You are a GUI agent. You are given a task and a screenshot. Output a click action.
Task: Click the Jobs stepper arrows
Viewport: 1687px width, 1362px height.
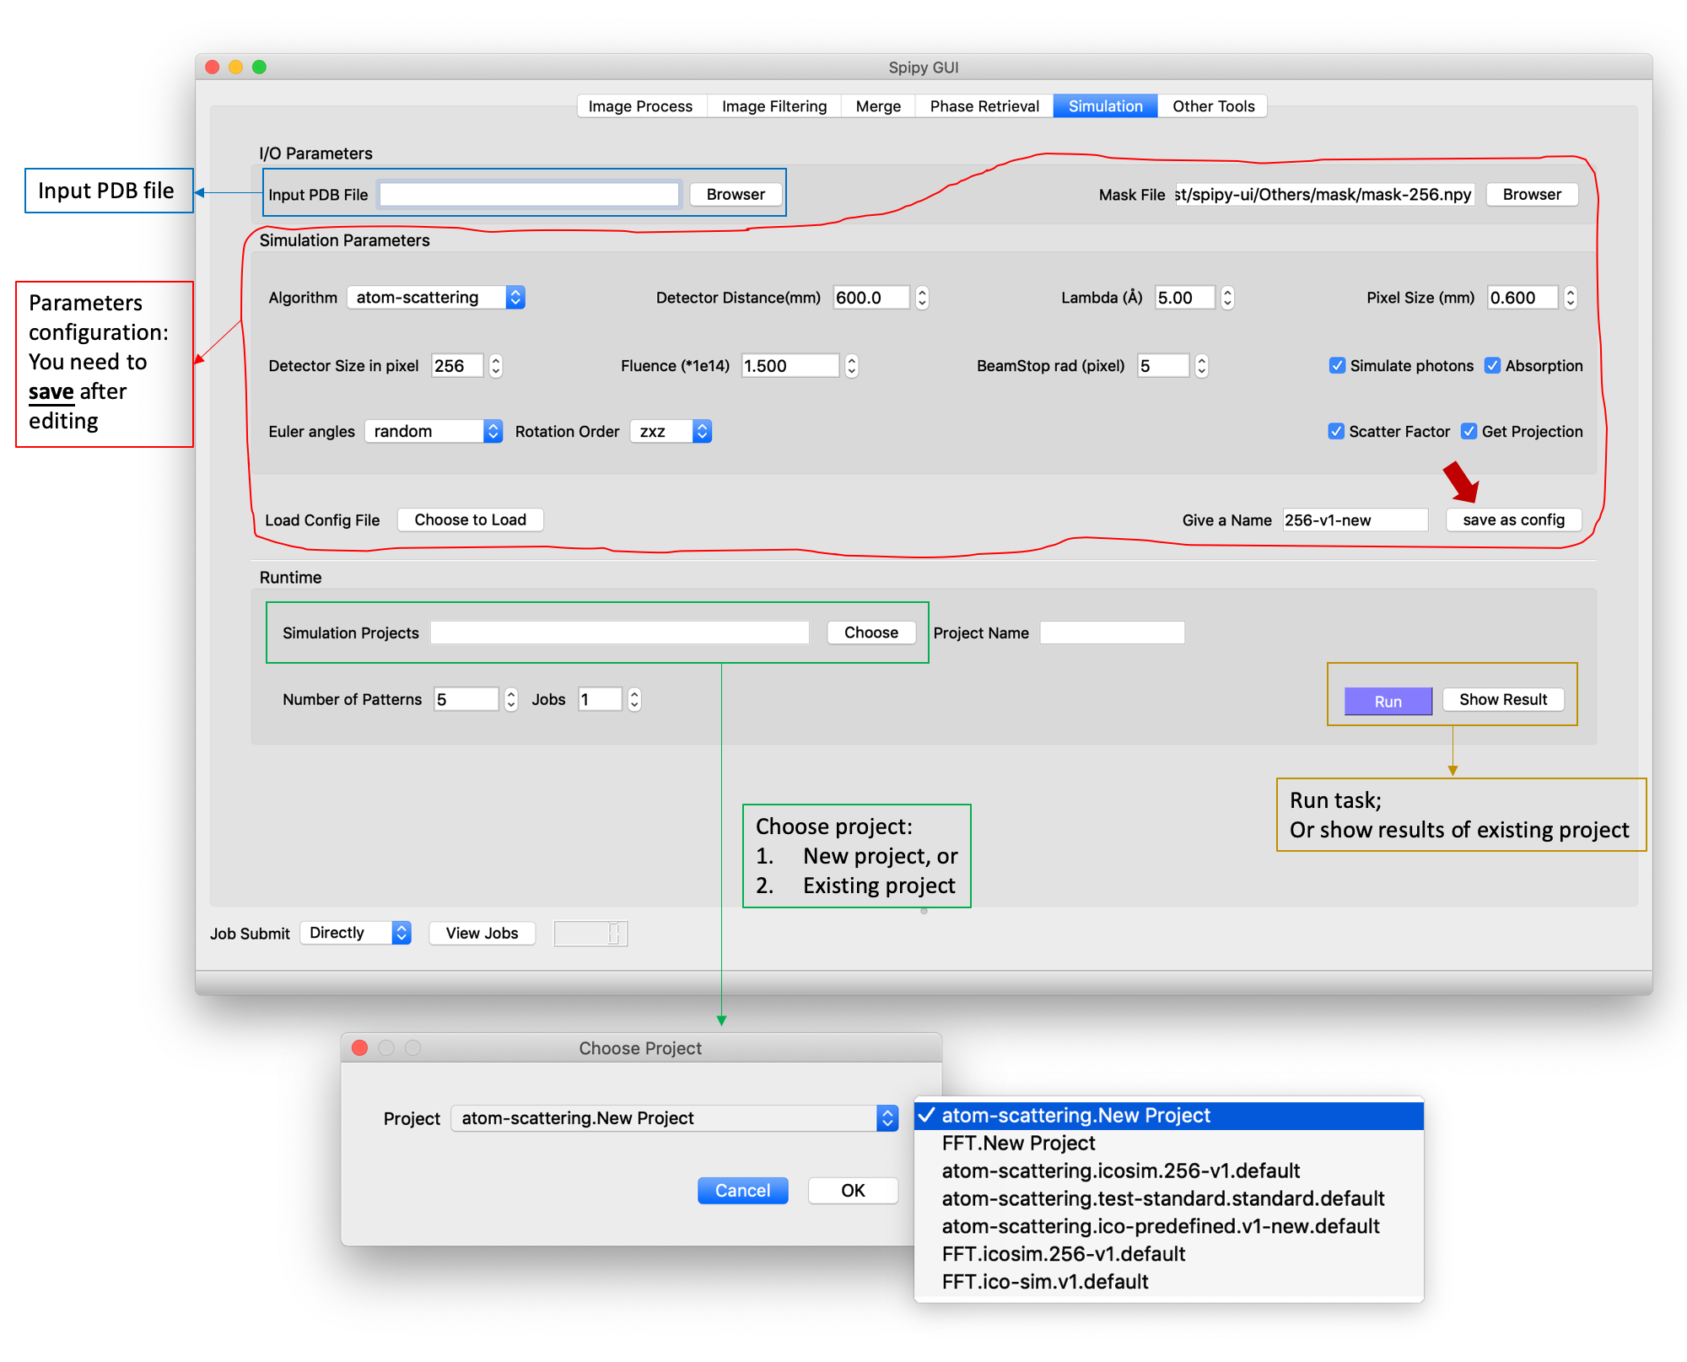click(x=634, y=699)
